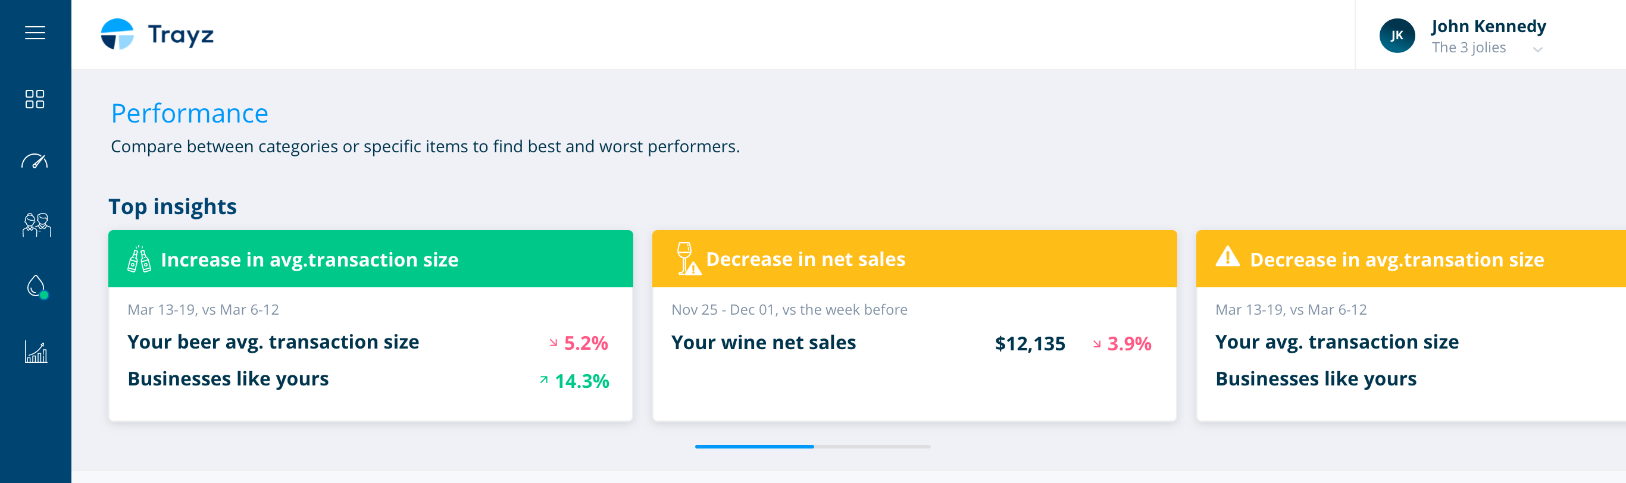Open the water drop sidebar icon
Viewport: 1626px width, 483px height.
[37, 286]
